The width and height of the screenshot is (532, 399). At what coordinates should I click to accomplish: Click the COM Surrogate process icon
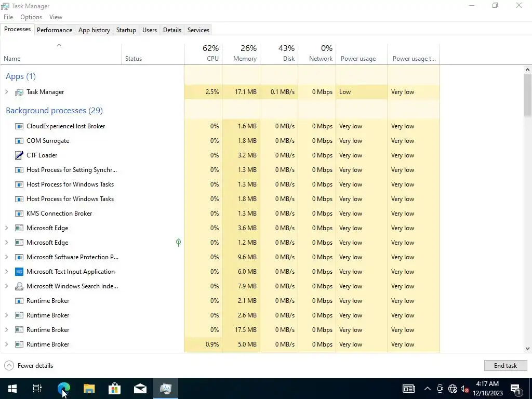pyautogui.click(x=19, y=141)
